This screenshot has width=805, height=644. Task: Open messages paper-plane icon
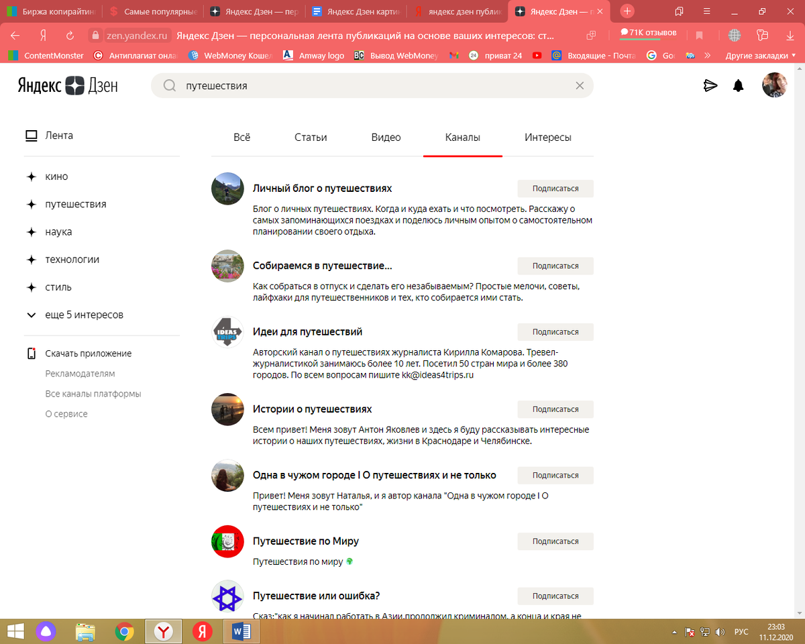click(710, 85)
